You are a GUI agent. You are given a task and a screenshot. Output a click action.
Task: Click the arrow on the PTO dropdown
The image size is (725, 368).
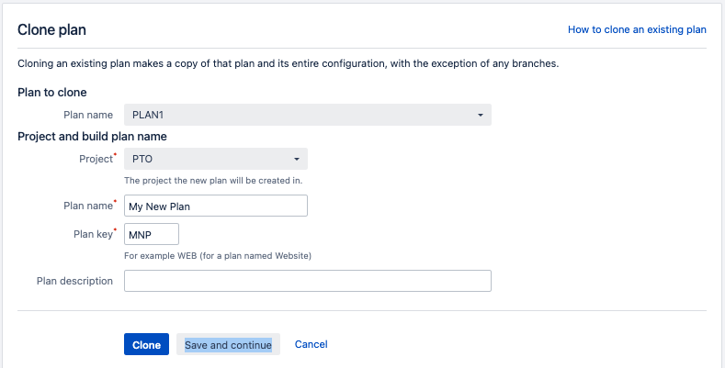click(x=297, y=160)
